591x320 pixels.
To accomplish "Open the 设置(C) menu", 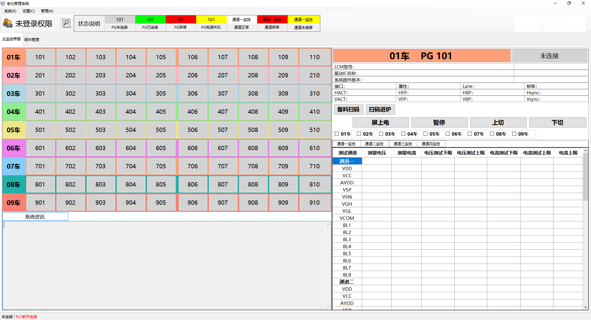I will tap(28, 11).
